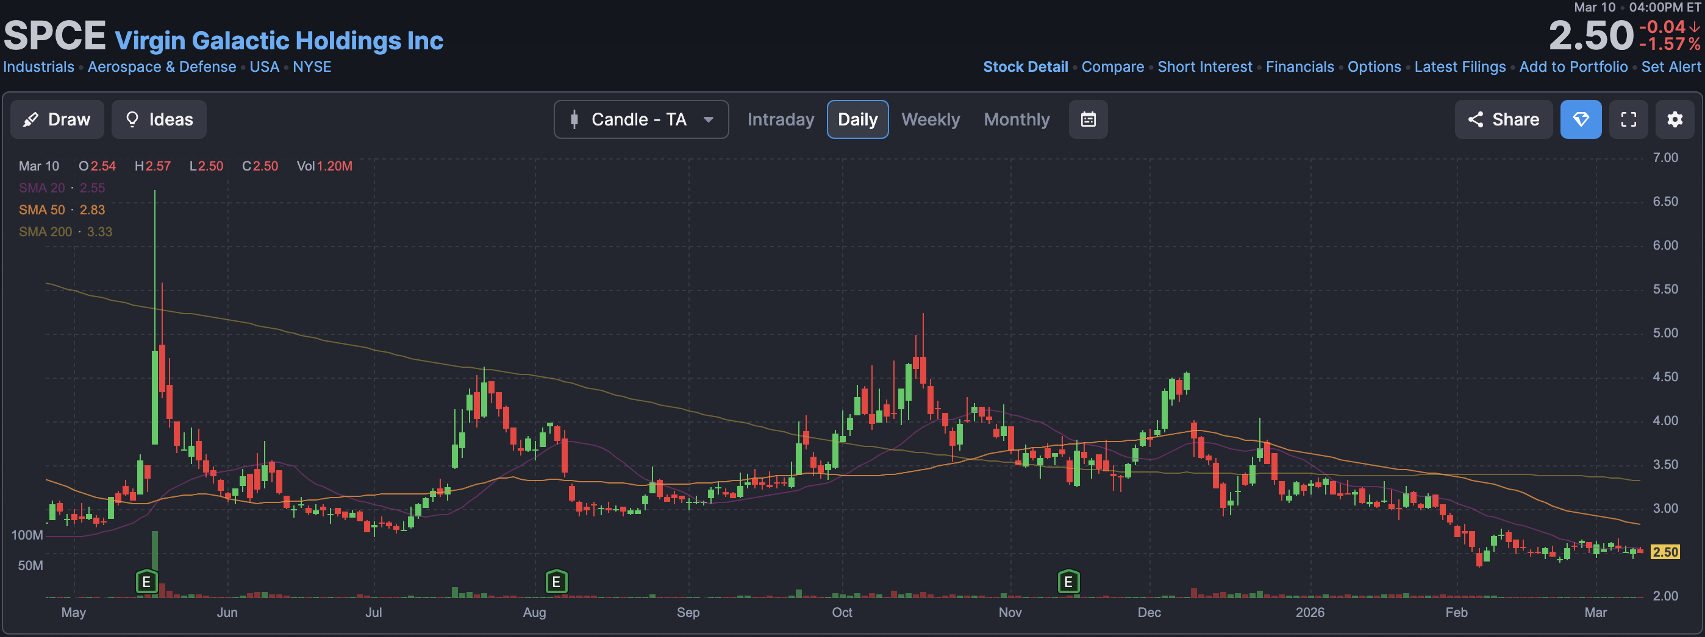Click the -1.57% change value
1705x637 pixels.
pyautogui.click(x=1669, y=44)
